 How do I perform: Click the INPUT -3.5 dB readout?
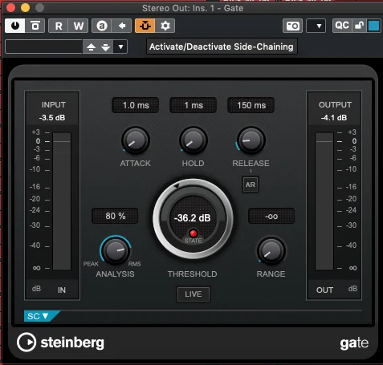pyautogui.click(x=52, y=118)
